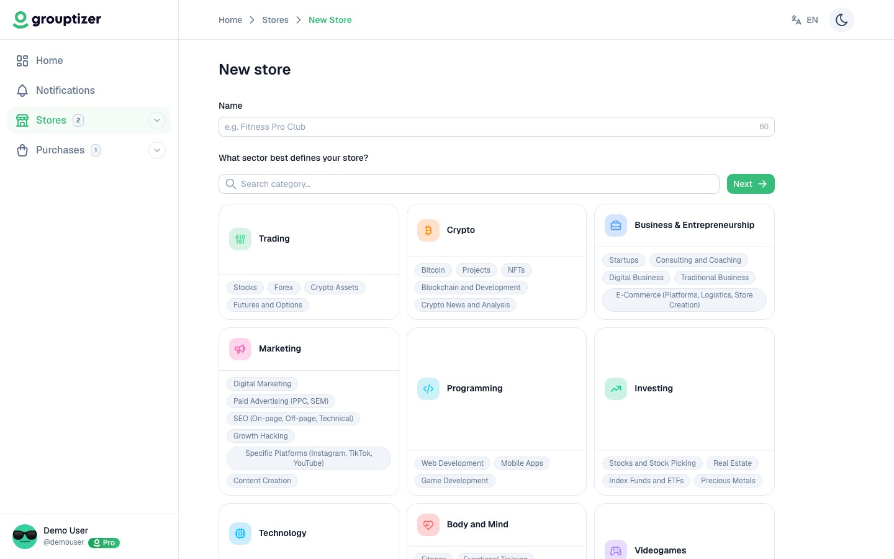The height and width of the screenshot is (559, 894).
Task: Select the E-Commerce tag
Action: click(x=684, y=300)
